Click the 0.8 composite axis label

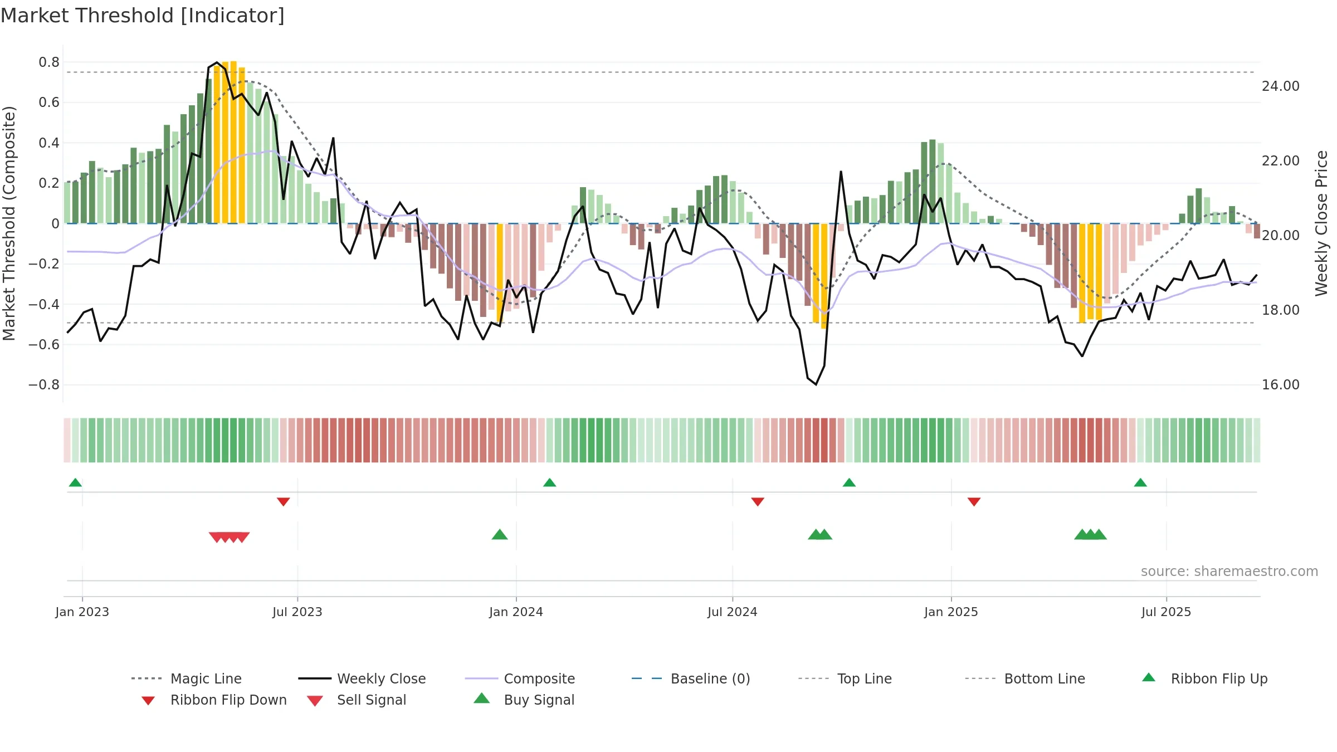pos(49,62)
